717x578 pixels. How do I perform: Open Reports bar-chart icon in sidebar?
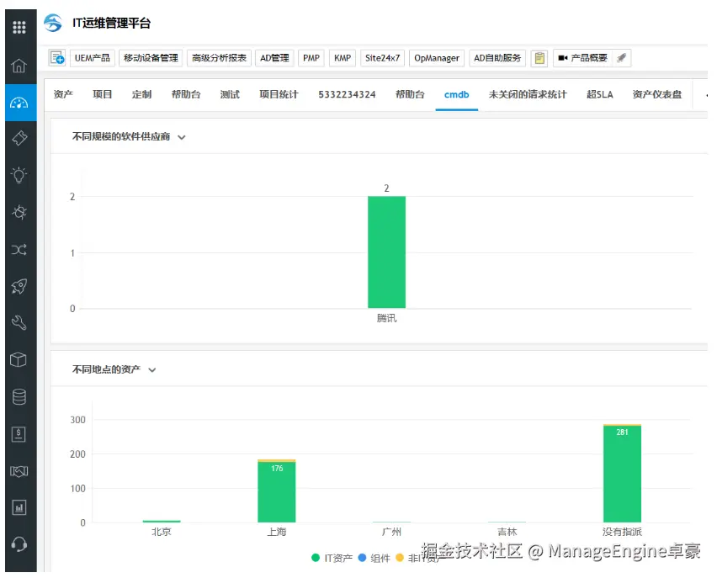coord(19,507)
